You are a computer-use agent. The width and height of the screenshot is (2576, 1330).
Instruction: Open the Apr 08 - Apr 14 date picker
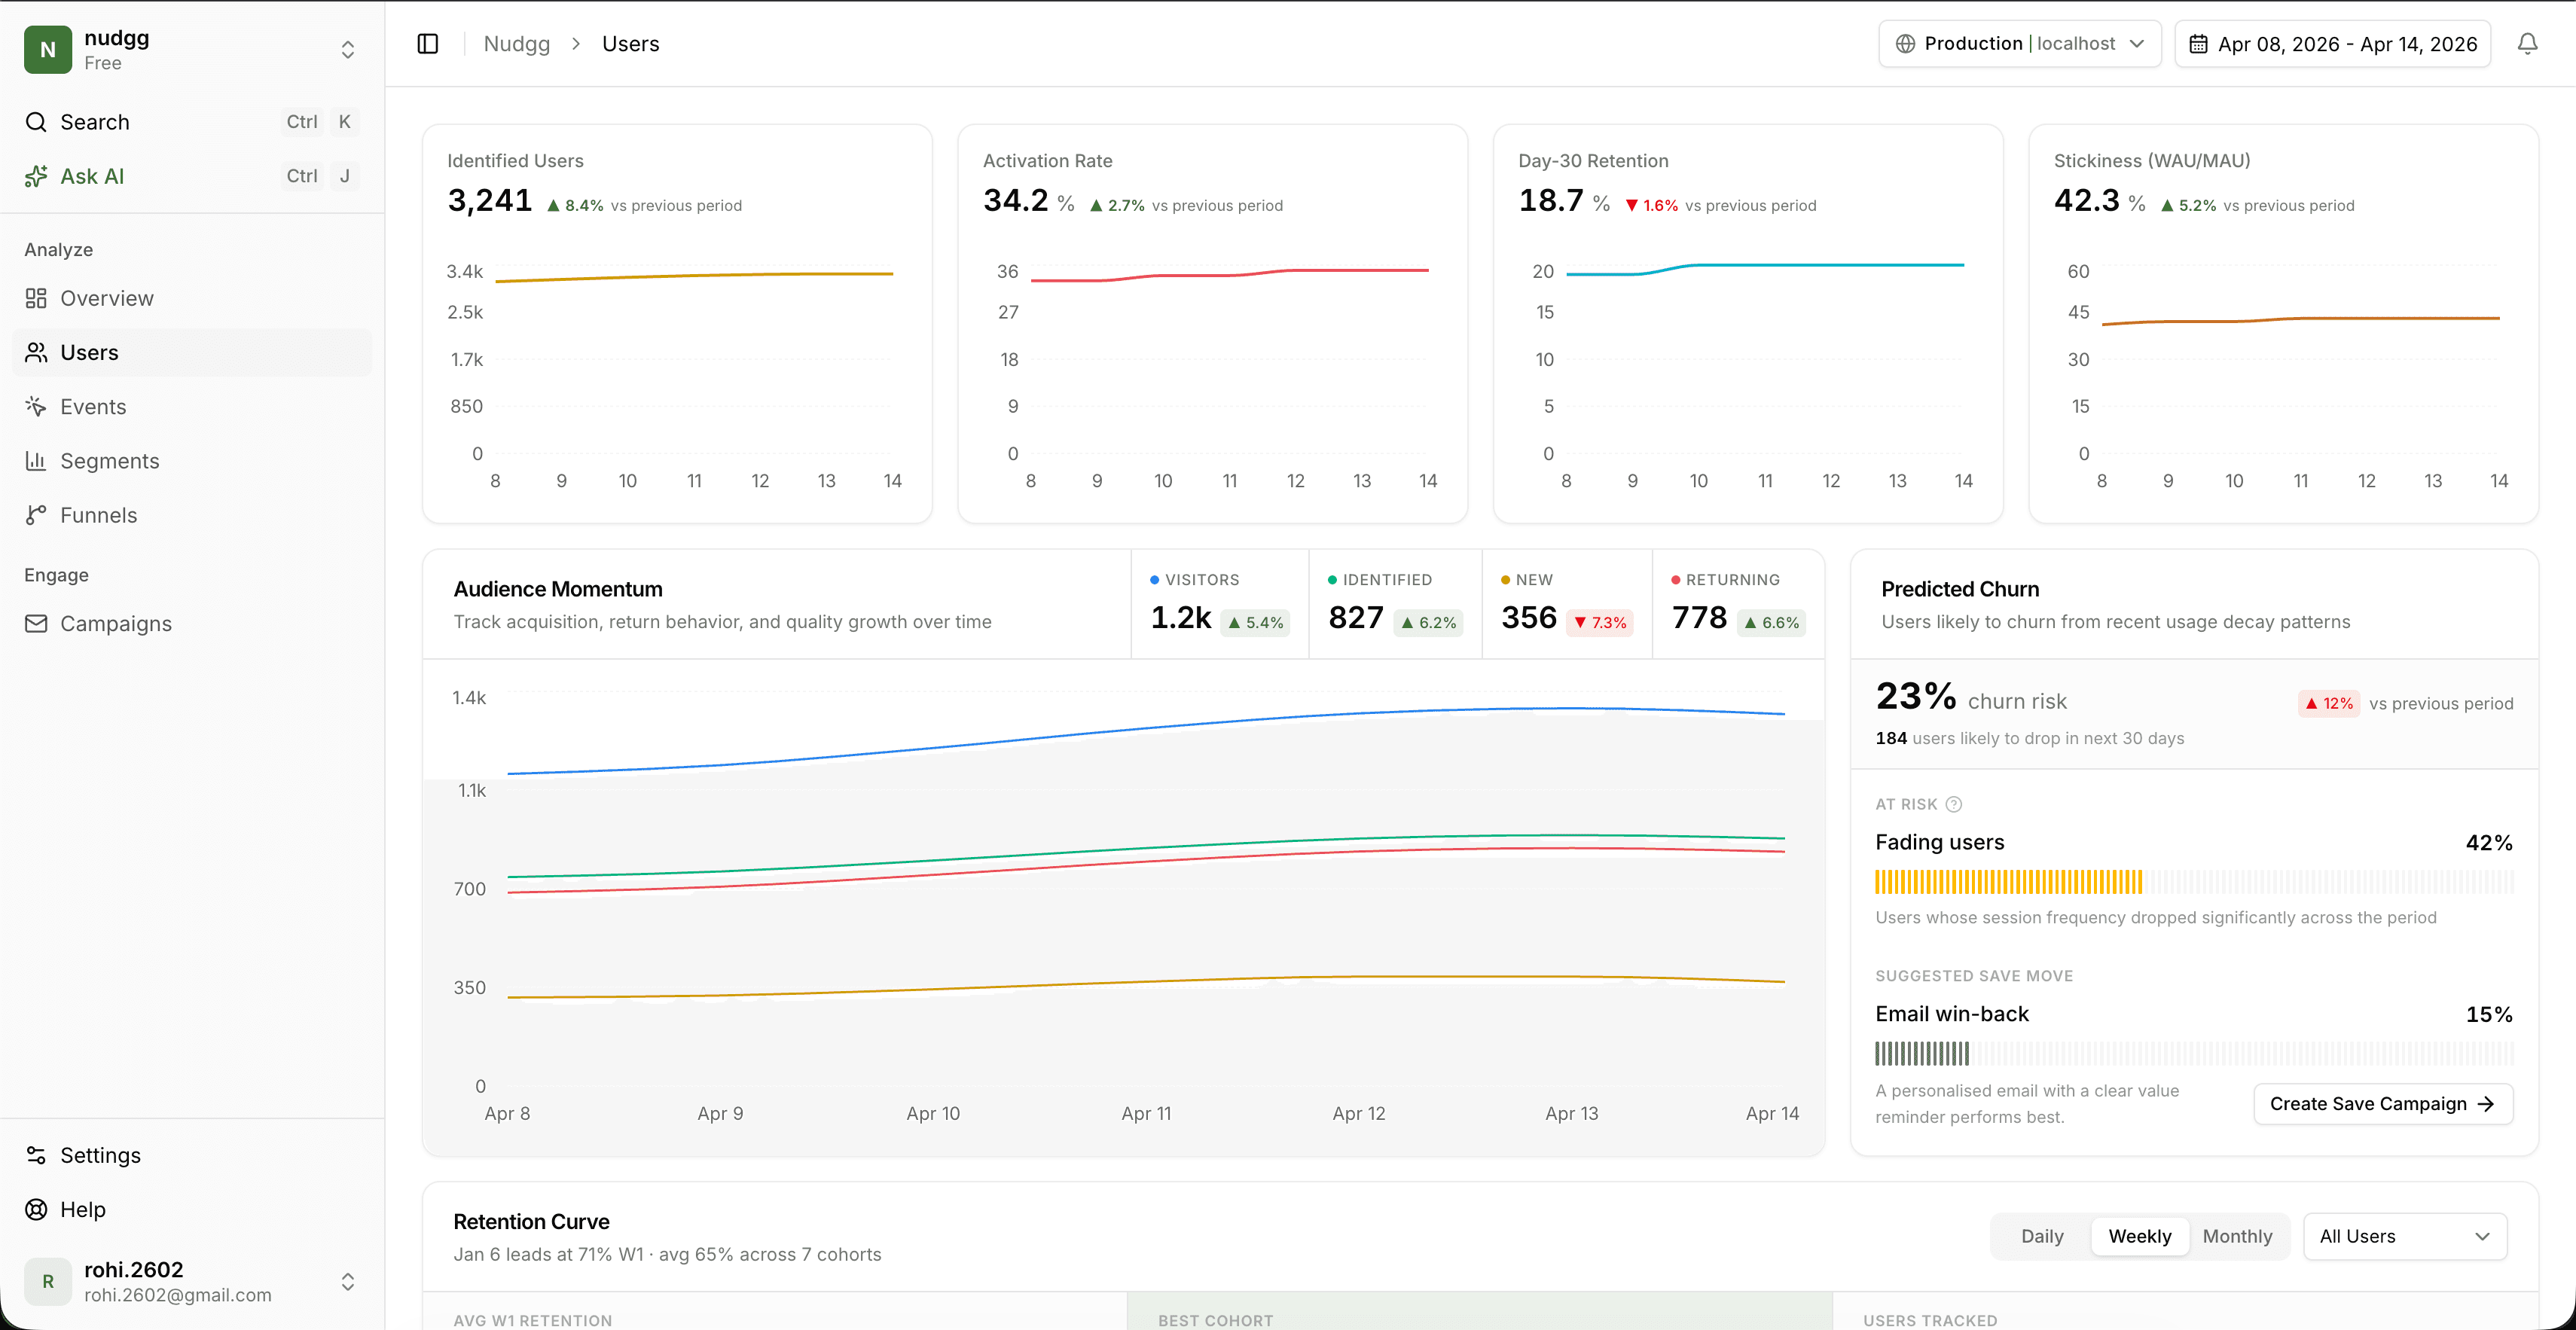click(x=2332, y=44)
